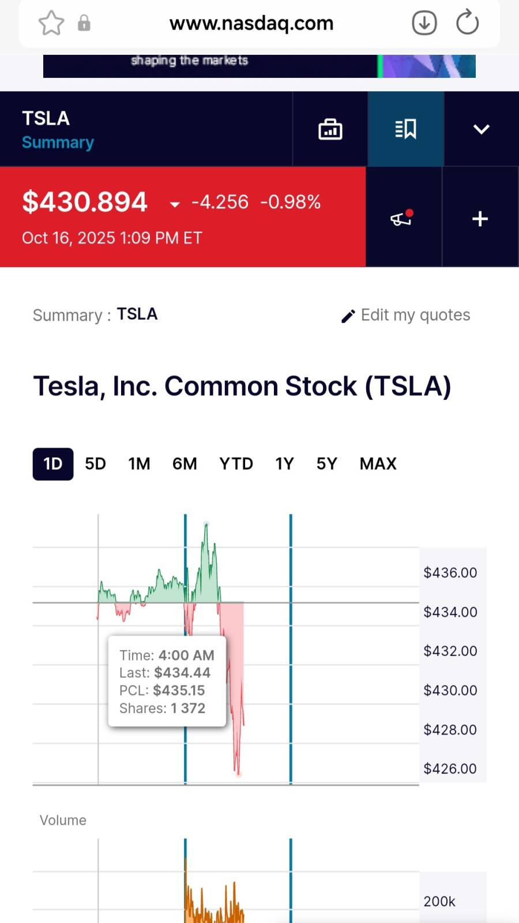The height and width of the screenshot is (923, 519).
Task: Tap the megaphone alerts icon
Action: pos(402,218)
